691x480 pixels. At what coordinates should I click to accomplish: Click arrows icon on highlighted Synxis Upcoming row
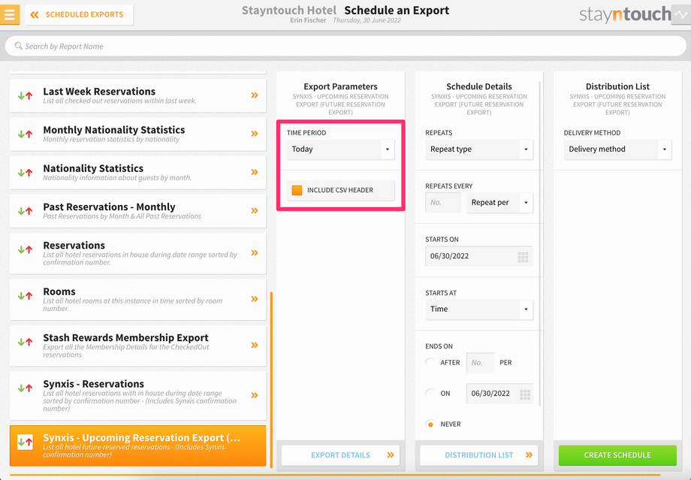click(25, 442)
